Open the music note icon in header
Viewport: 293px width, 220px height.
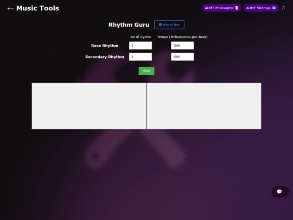[283, 8]
